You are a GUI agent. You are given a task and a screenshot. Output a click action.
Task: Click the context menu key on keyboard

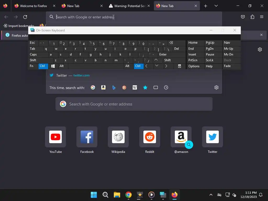pos(180,66)
